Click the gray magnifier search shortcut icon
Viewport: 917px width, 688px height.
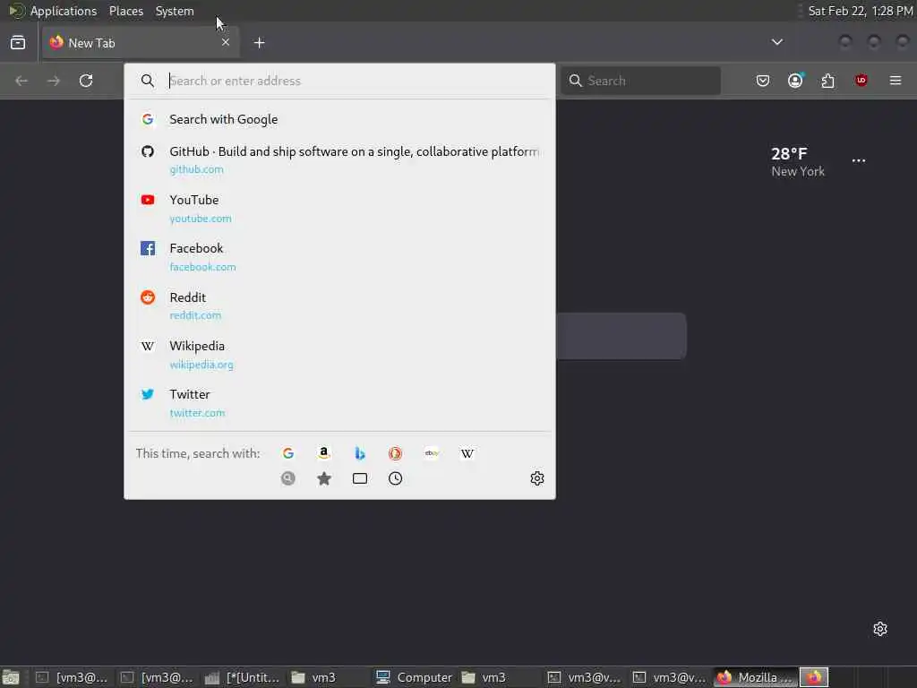[288, 478]
